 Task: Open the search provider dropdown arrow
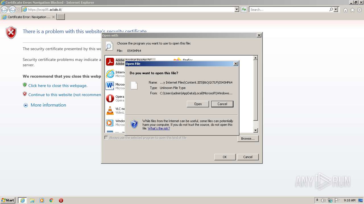336,9
